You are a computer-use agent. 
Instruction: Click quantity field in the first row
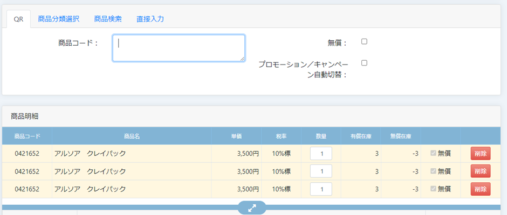[x=321, y=154]
